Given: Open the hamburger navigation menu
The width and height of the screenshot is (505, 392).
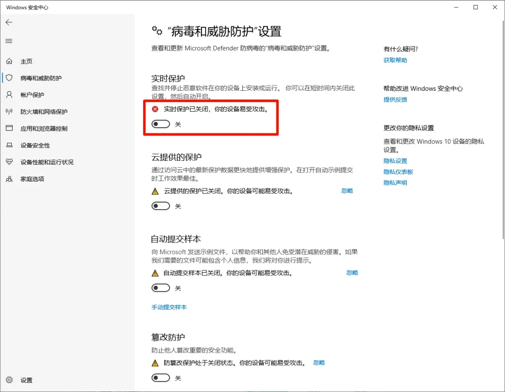Looking at the screenshot, I should (9, 41).
